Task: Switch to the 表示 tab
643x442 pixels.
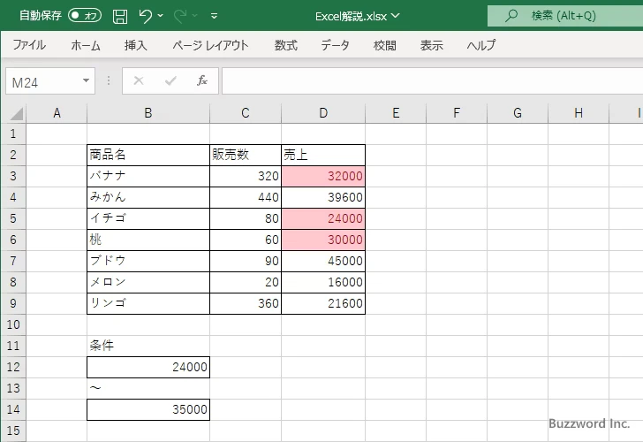Action: pos(431,45)
